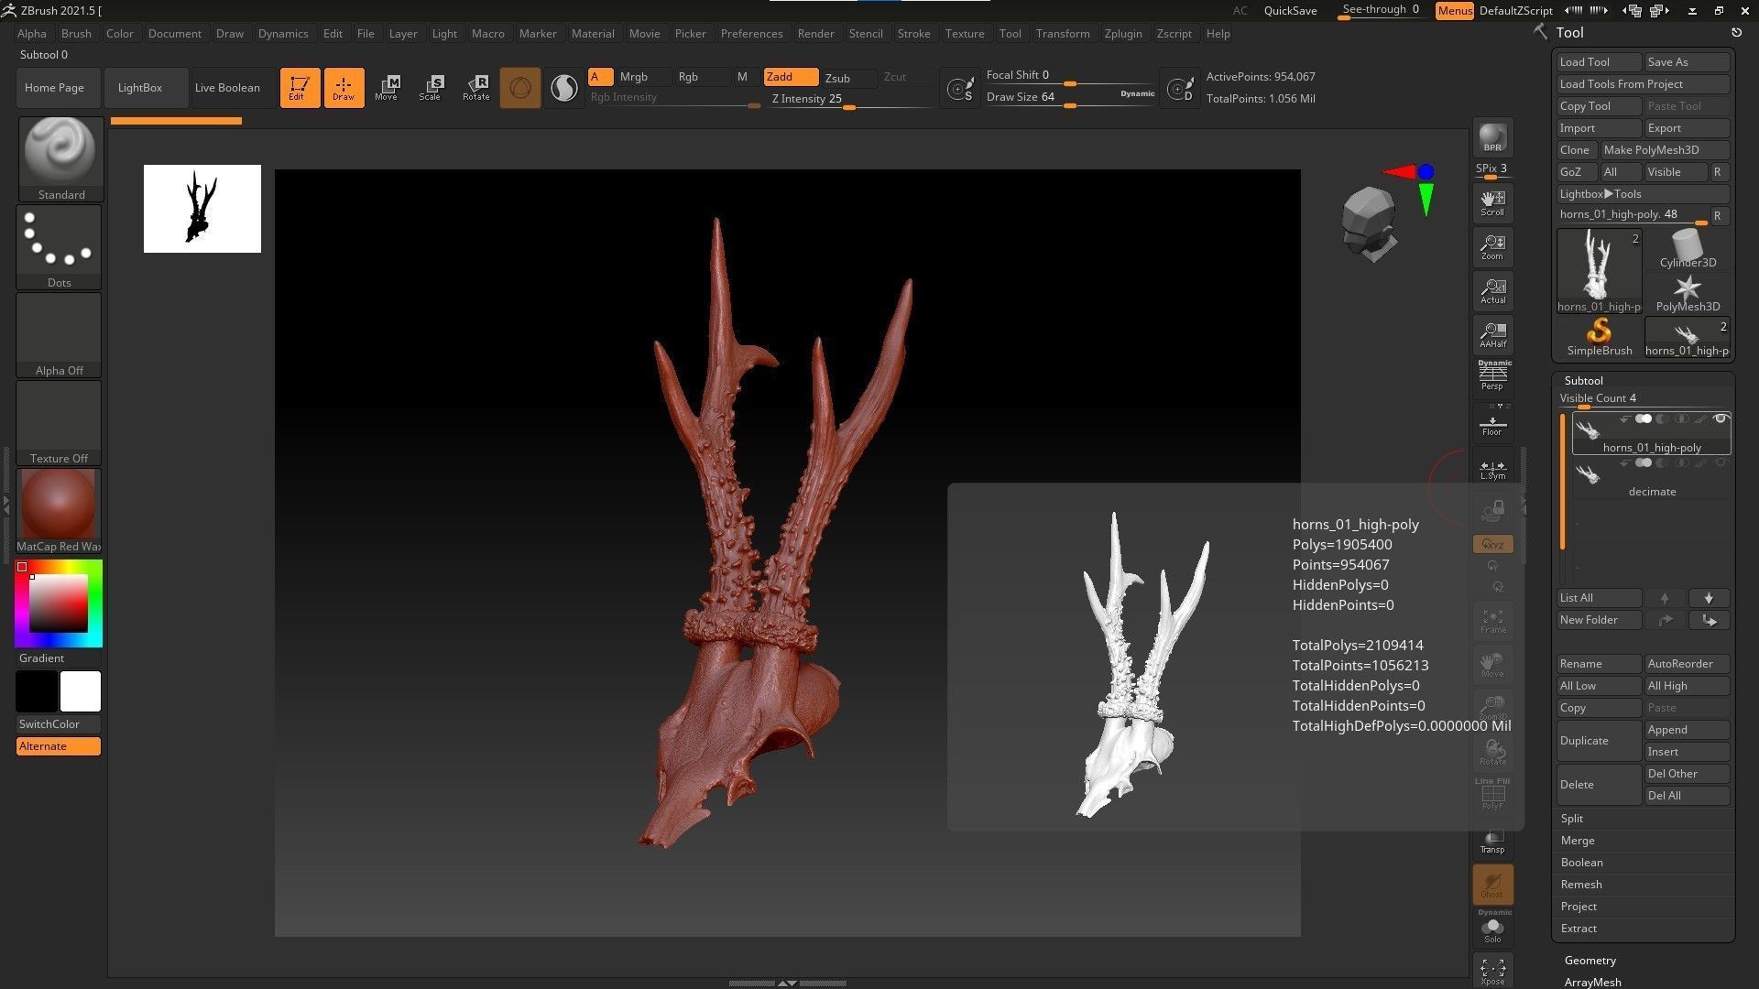Screen dimensions: 1759x989
Task: Move subtool selection down arrow
Action: (1709, 598)
